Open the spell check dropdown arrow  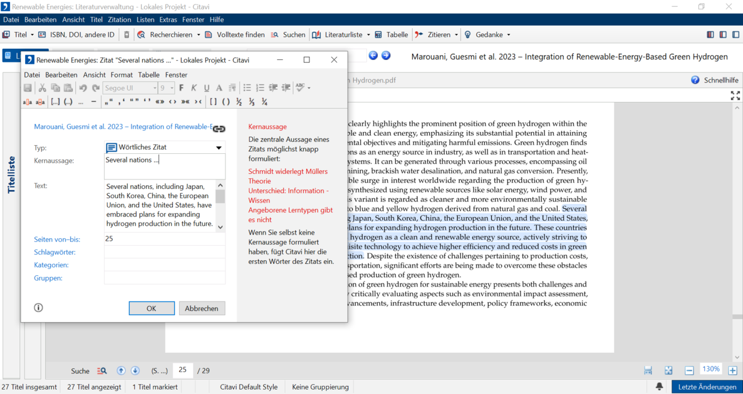click(309, 88)
